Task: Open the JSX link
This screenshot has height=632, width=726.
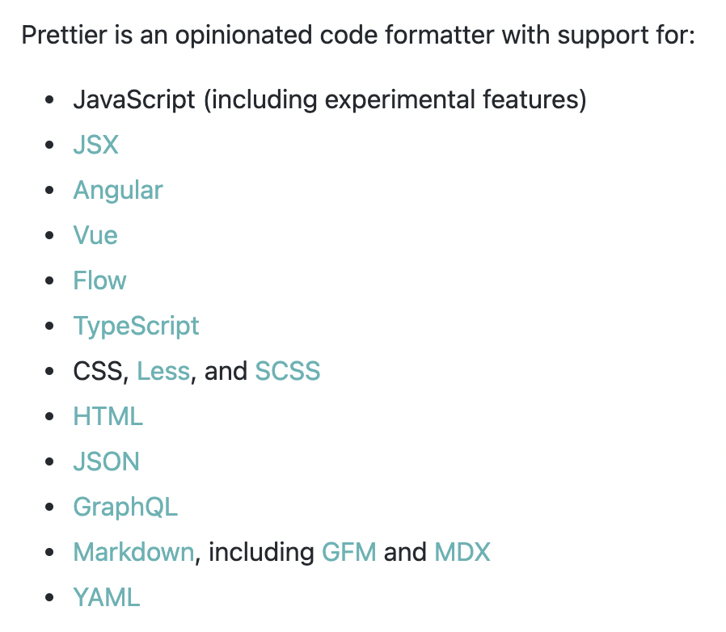Action: pyautogui.click(x=95, y=145)
